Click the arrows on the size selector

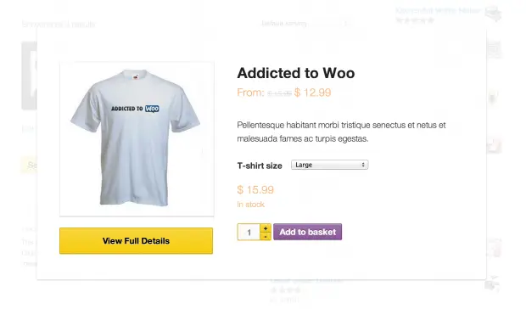point(363,165)
